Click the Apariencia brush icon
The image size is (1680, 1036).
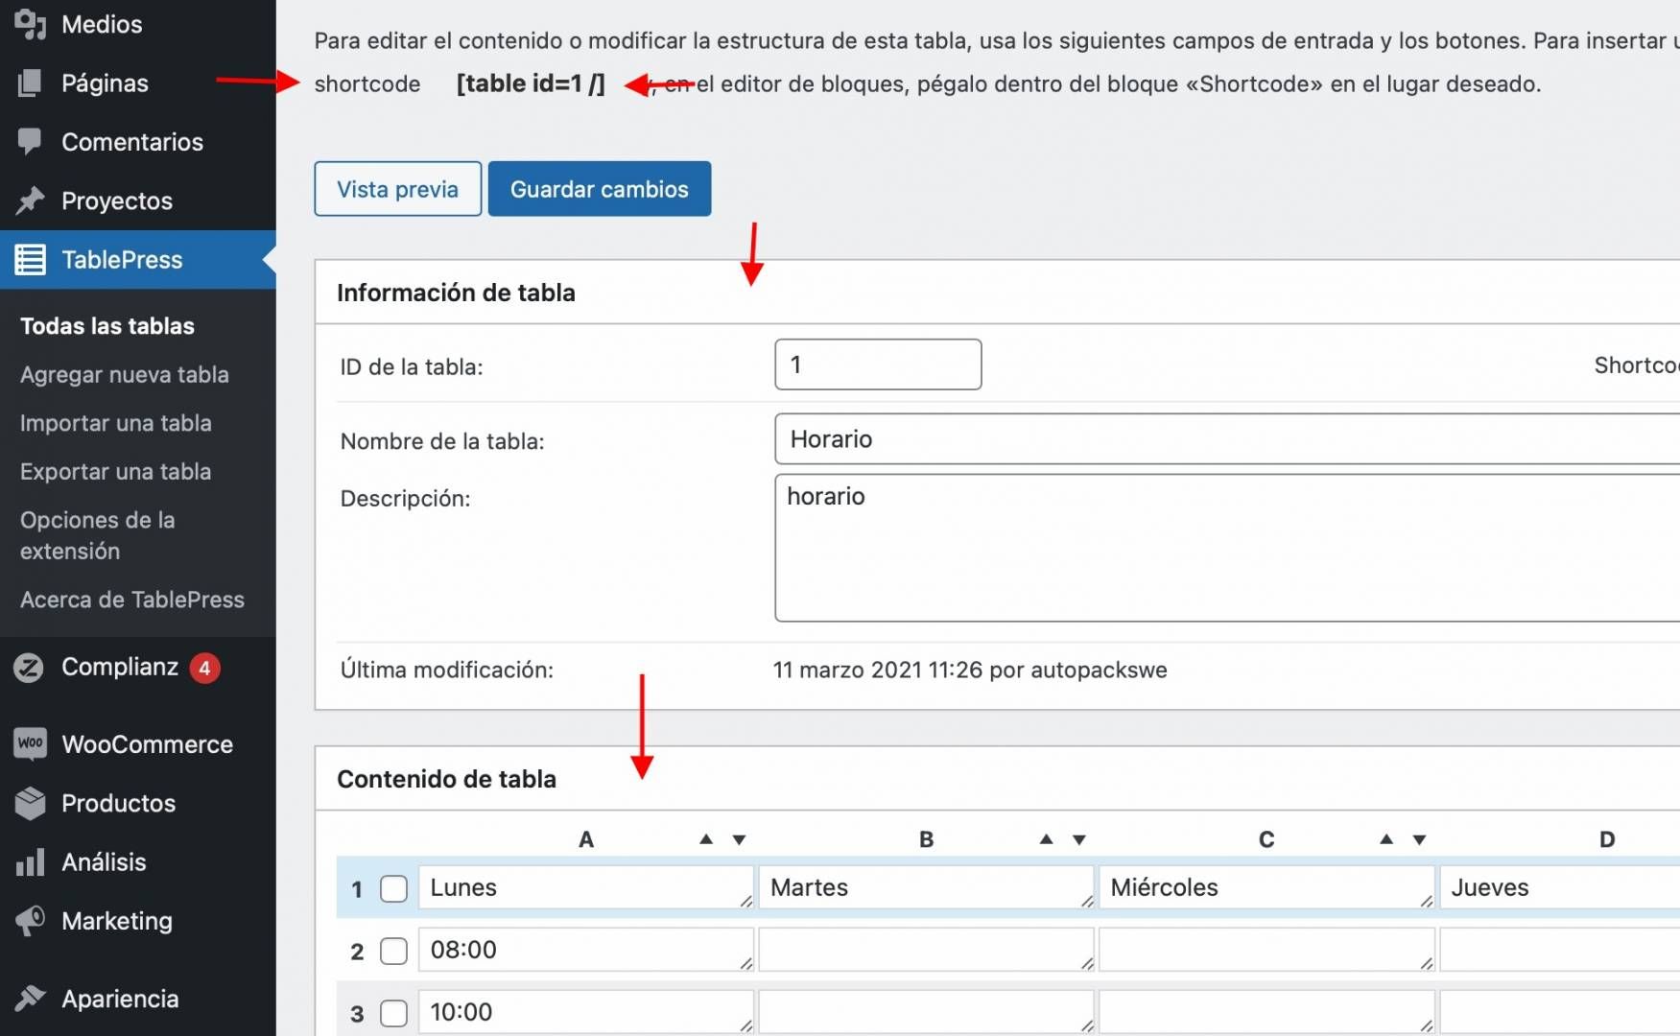[30, 999]
